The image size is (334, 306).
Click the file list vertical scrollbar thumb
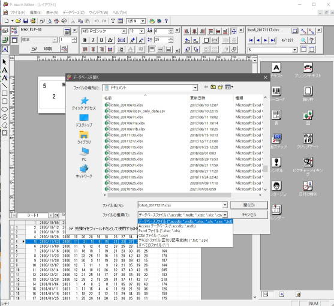(265, 169)
